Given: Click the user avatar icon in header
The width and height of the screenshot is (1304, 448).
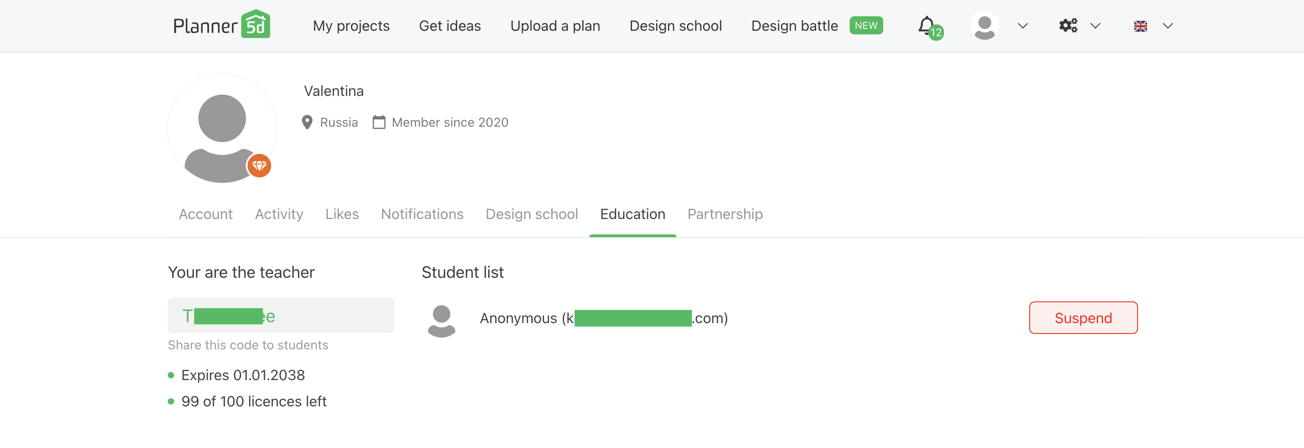Looking at the screenshot, I should point(984,26).
